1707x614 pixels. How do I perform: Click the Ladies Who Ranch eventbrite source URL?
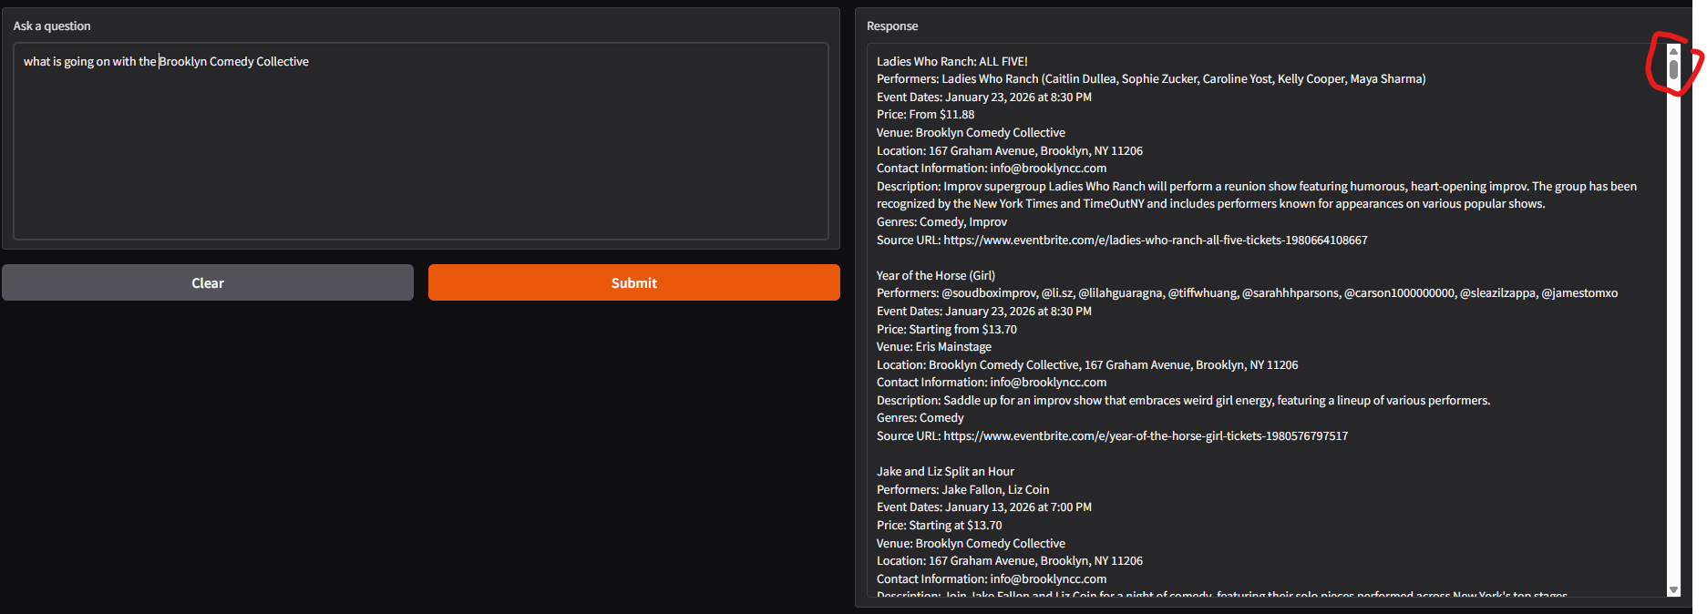pos(1155,240)
